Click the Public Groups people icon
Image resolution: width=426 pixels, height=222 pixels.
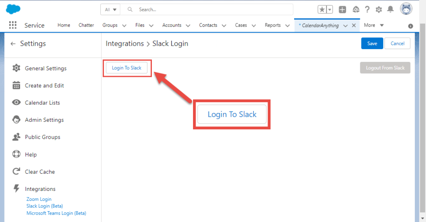coord(16,137)
